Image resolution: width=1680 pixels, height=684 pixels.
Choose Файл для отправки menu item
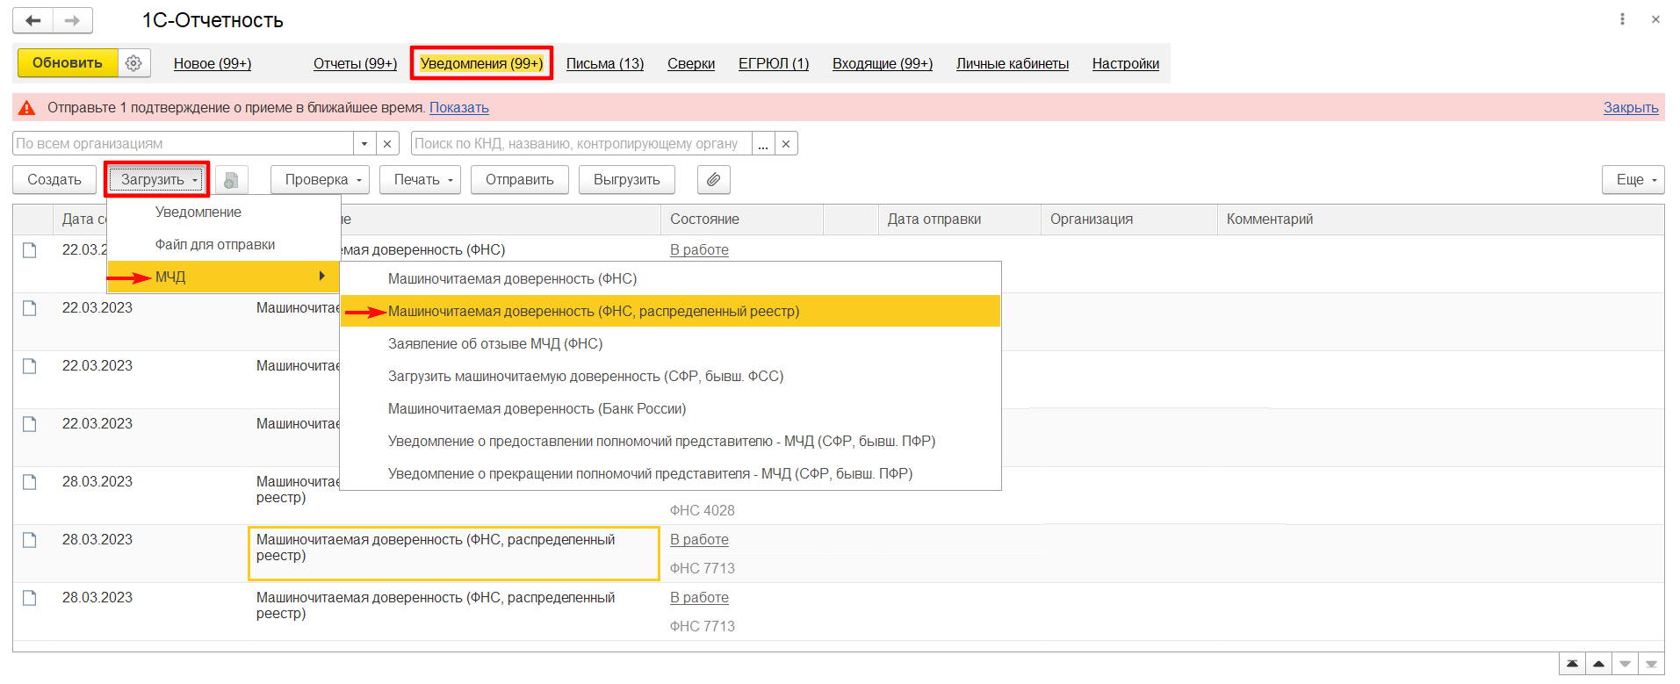[224, 244]
